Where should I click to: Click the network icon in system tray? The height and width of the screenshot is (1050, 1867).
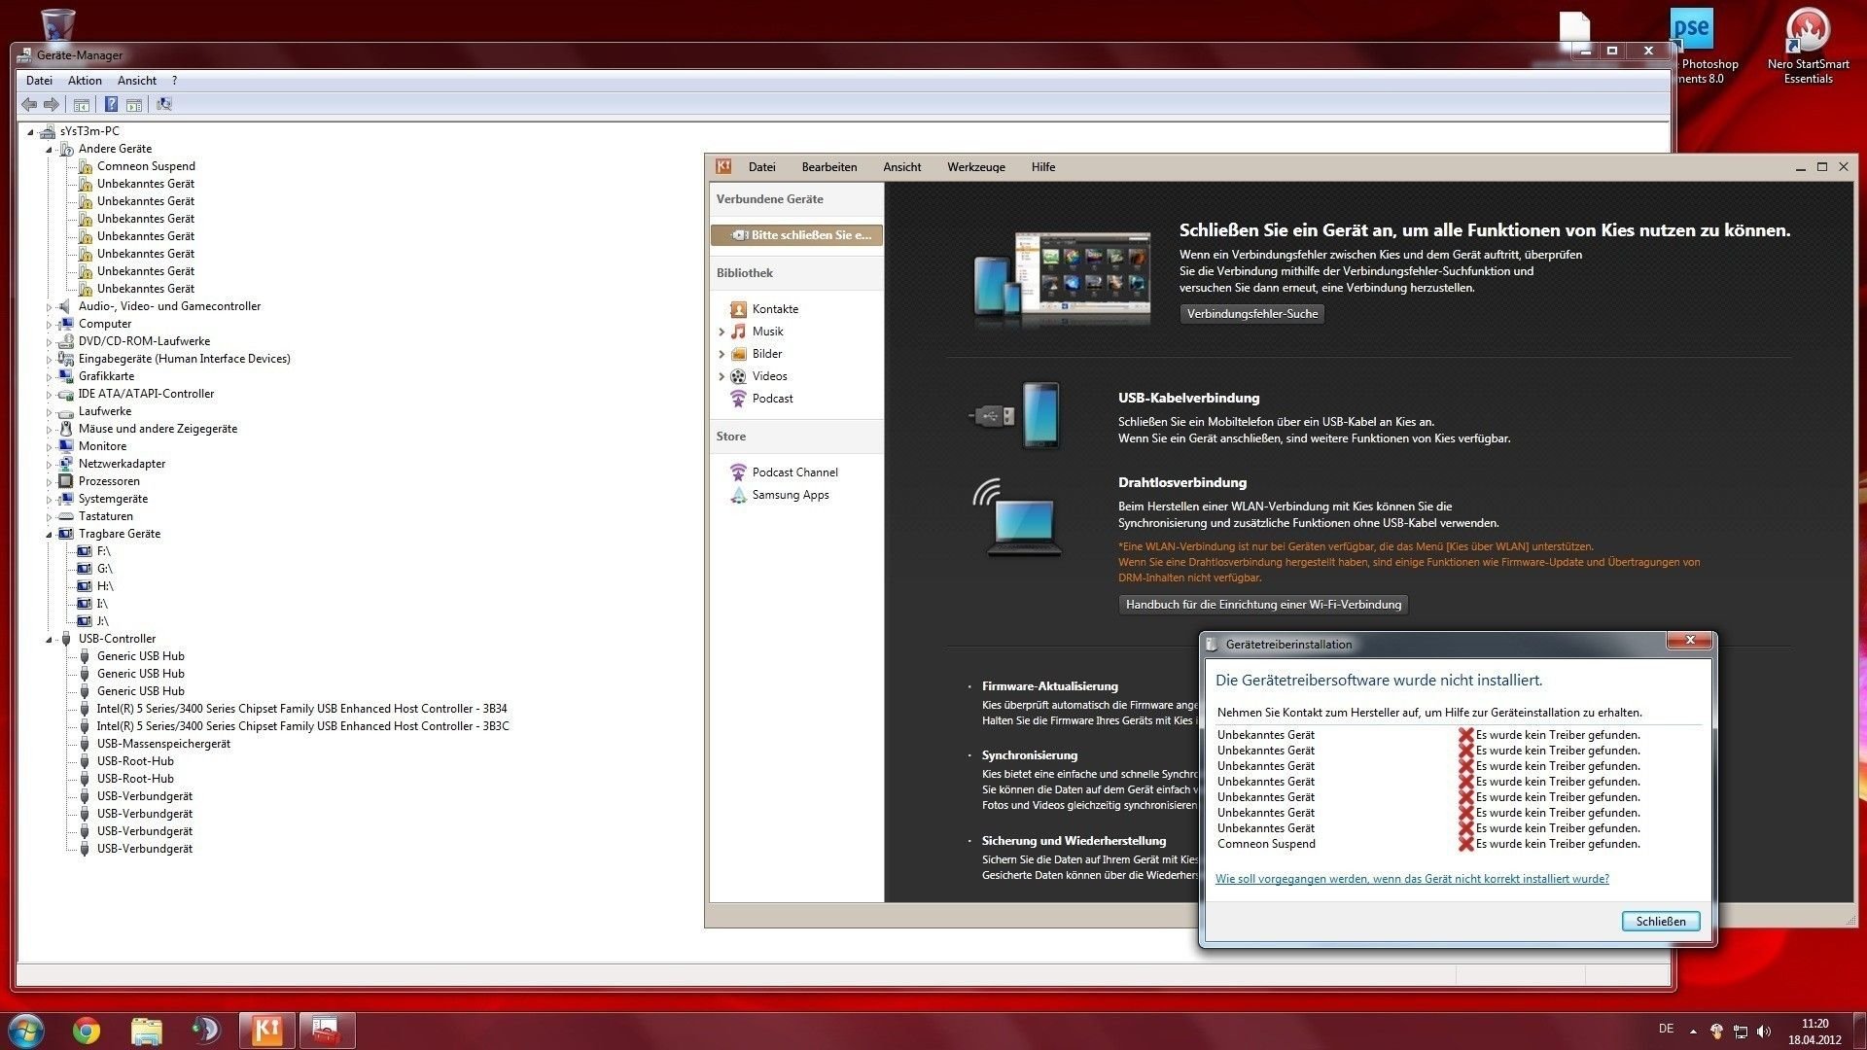pyautogui.click(x=1741, y=1032)
